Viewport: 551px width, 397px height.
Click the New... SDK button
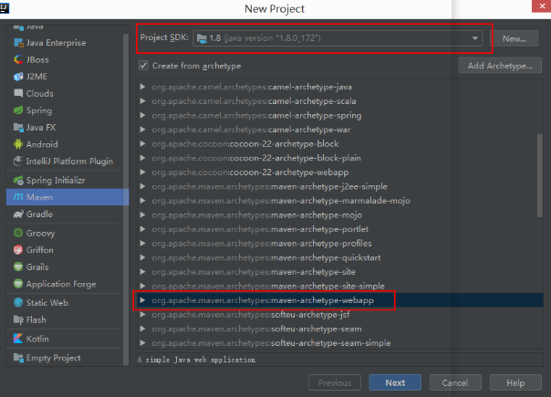coord(515,38)
